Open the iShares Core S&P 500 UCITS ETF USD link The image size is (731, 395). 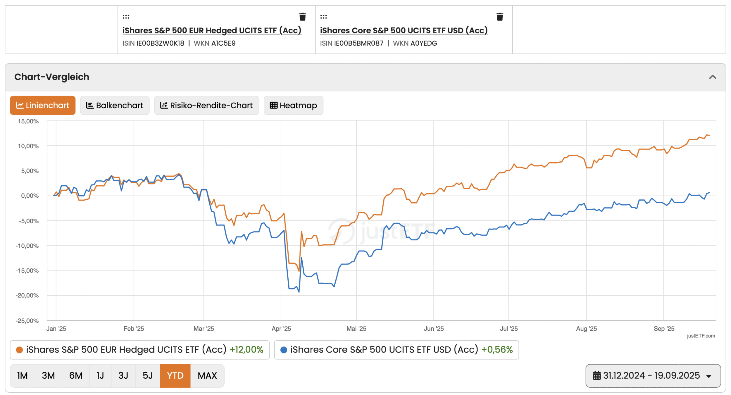coord(404,30)
